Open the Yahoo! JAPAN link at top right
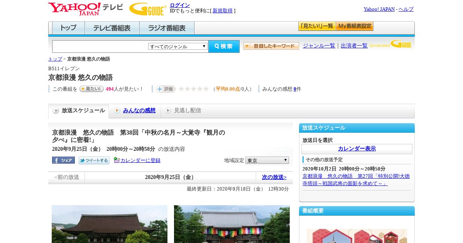 pos(379,9)
